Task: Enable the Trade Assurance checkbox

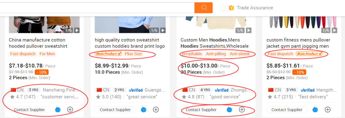Action: (225, 8)
